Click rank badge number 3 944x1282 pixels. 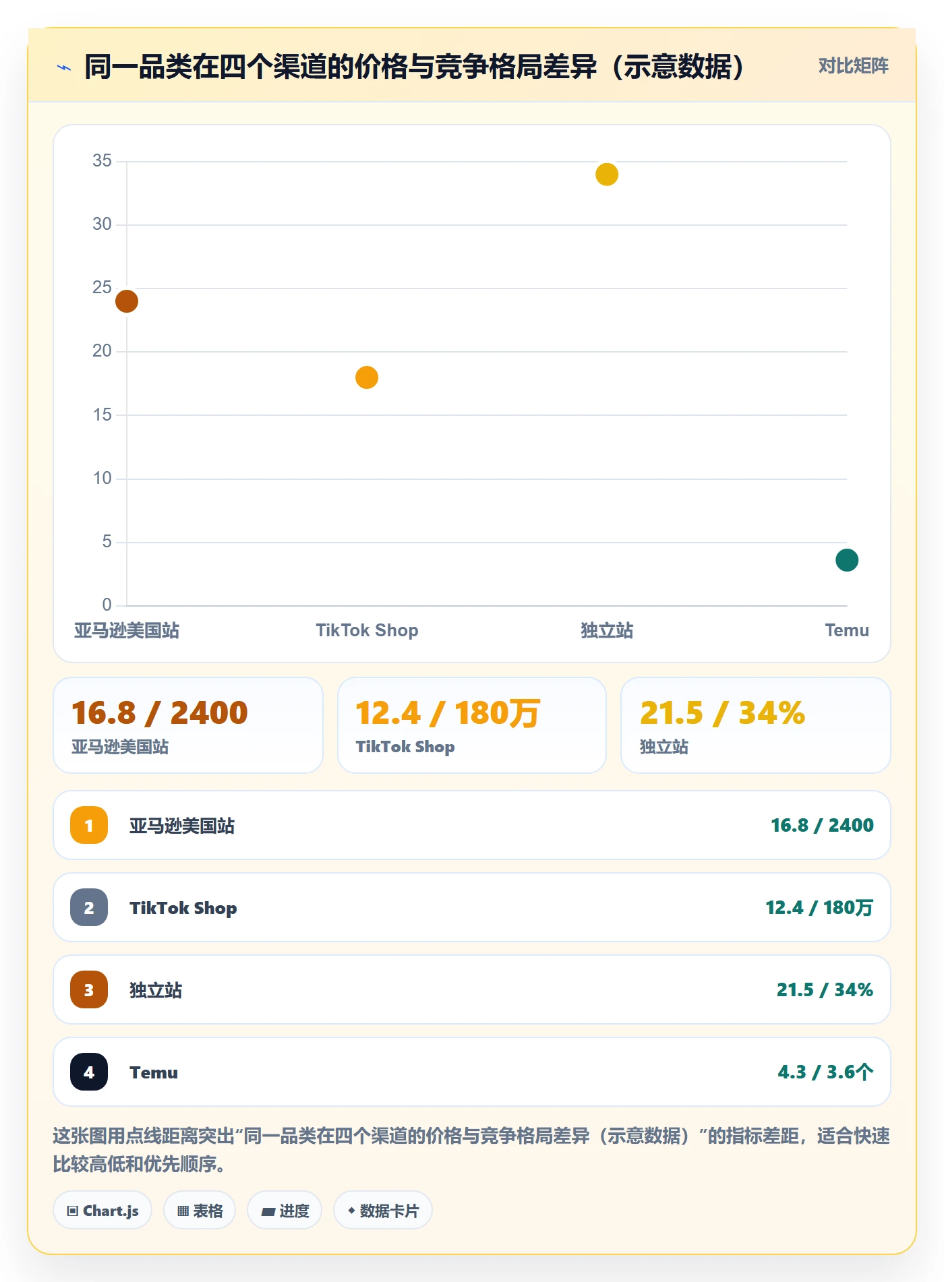click(89, 989)
